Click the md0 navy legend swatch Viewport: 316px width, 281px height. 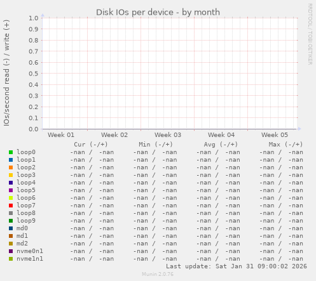11,228
